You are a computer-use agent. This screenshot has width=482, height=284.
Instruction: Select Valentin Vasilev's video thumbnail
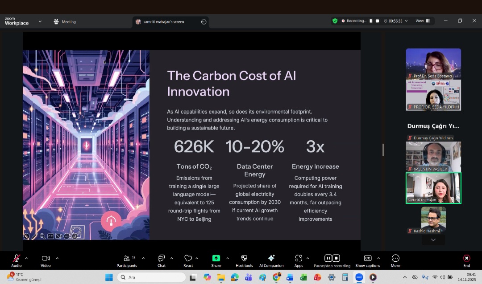(x=433, y=156)
